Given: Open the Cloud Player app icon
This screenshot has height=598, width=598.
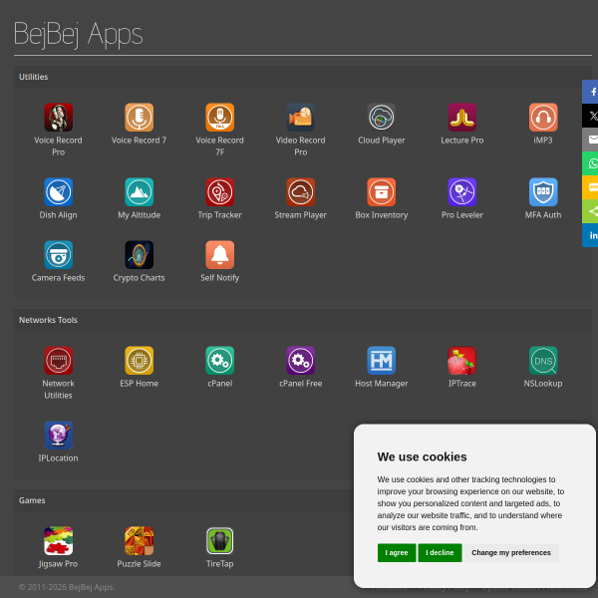Looking at the screenshot, I should 382,117.
